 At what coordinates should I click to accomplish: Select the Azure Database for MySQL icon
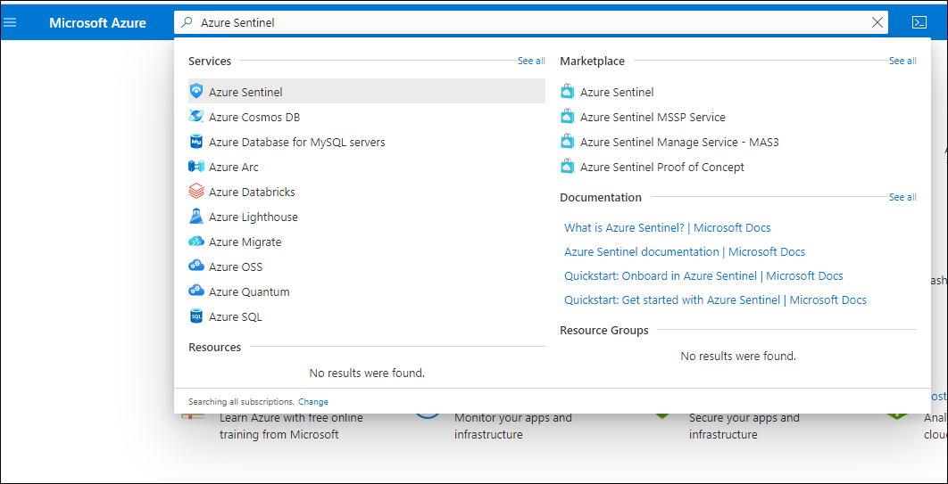pos(196,142)
